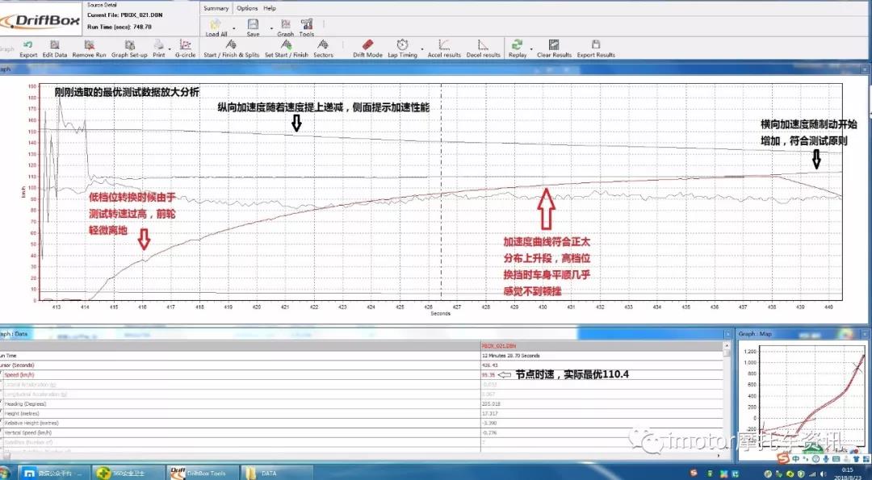Viewport: 872px width, 480px height.
Task: Open the Sectors tool
Action: pyautogui.click(x=324, y=48)
